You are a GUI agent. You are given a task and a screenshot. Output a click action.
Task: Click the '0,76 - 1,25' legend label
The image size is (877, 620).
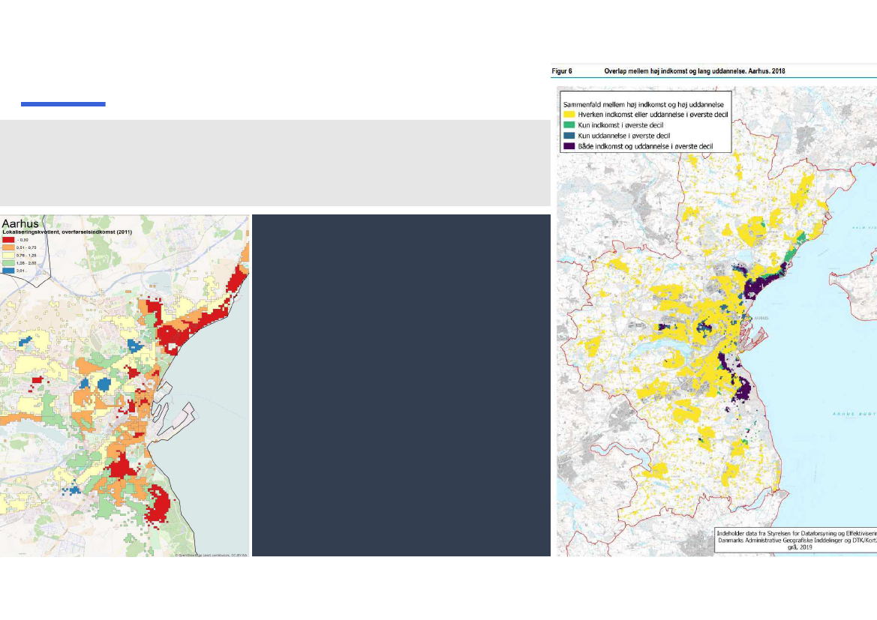click(x=26, y=256)
